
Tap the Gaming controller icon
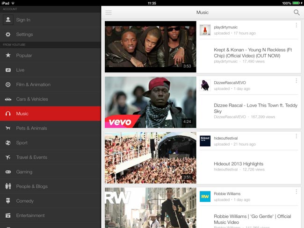[8, 172]
